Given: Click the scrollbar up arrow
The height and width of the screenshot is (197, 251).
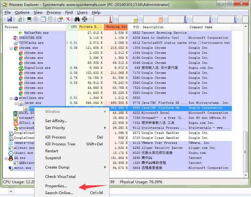Looking at the screenshot, I should [x=246, y=26].
